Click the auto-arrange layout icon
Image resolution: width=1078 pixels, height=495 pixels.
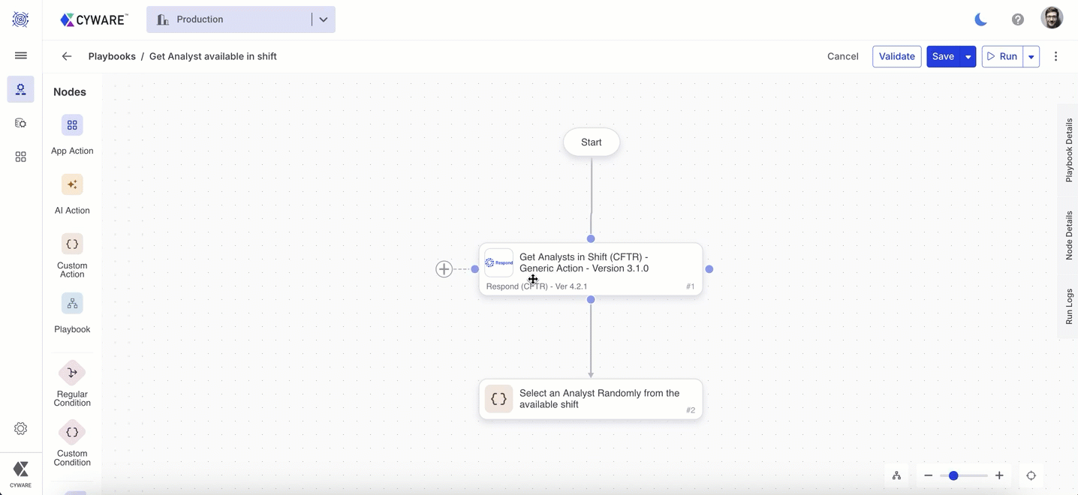coord(896,475)
